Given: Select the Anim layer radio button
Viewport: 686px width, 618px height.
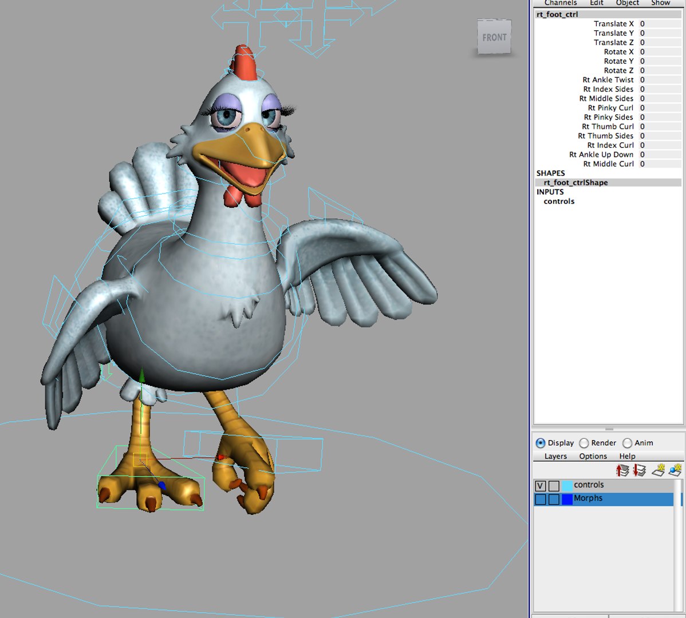Looking at the screenshot, I should click(x=627, y=443).
